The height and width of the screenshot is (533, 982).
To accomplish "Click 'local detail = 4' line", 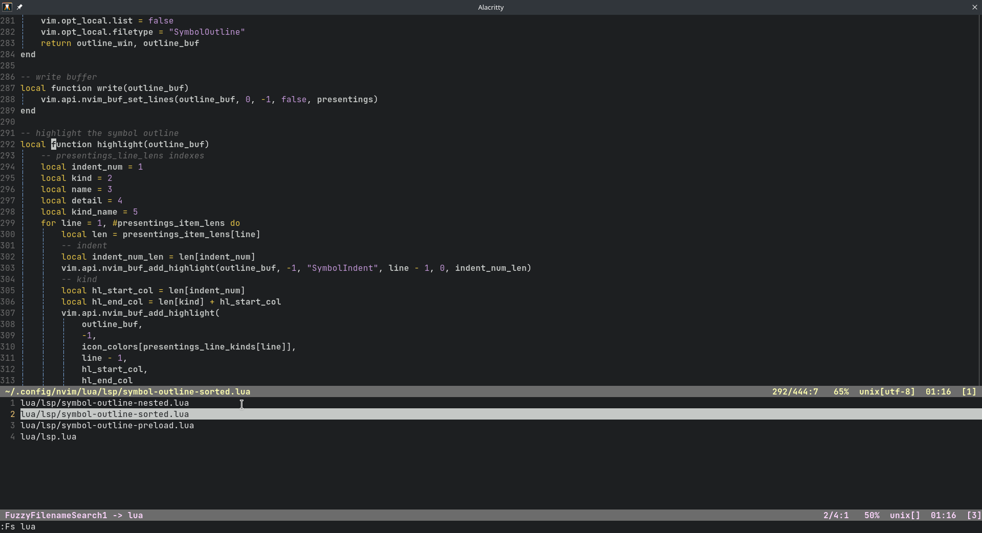I will [x=81, y=201].
